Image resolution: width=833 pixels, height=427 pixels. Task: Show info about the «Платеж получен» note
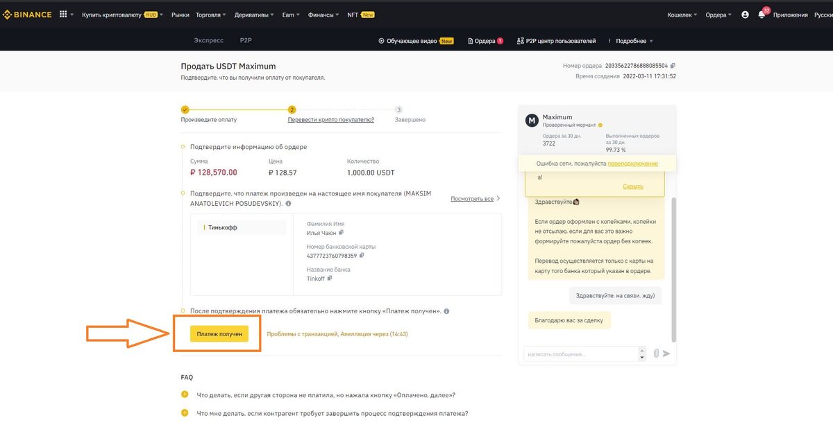446,311
